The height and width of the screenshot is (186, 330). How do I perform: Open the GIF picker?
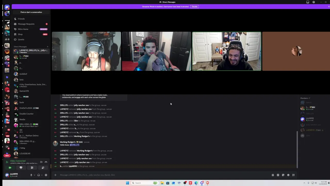[x=278, y=175]
